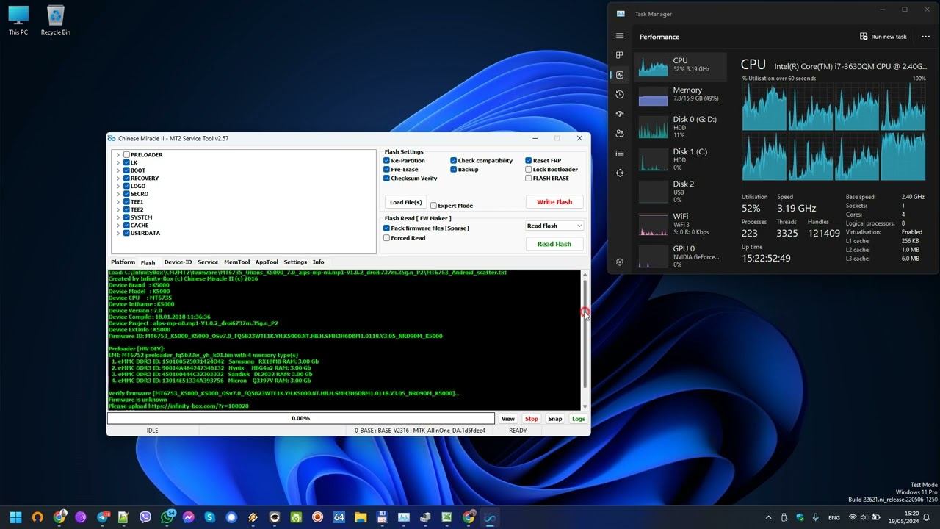Open the AIDA64 taskbar icon

339,517
